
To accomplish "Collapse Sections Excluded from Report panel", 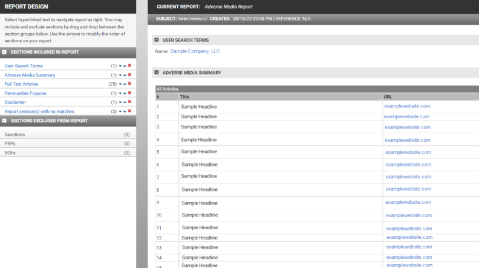I will coord(5,121).
